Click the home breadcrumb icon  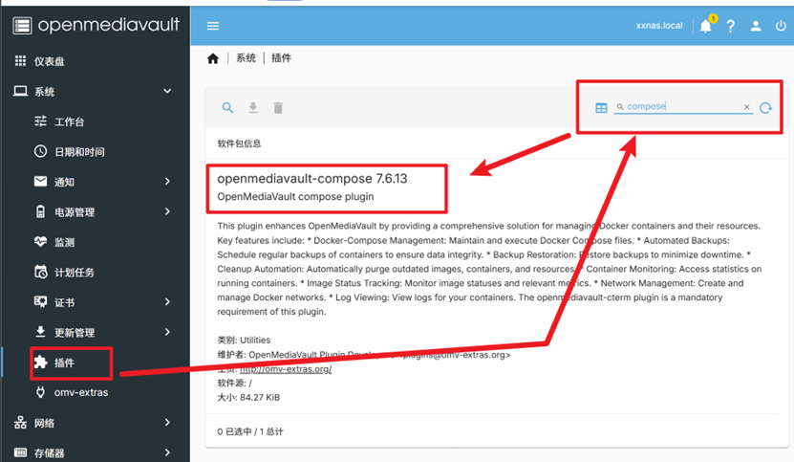click(213, 58)
